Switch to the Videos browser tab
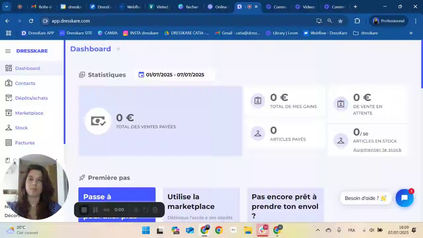Image resolution: width=423 pixels, height=238 pixels. click(305, 7)
